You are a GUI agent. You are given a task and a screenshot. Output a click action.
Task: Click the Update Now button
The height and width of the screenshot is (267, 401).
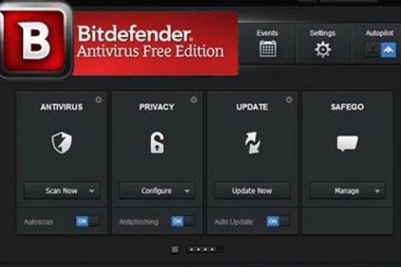252,191
